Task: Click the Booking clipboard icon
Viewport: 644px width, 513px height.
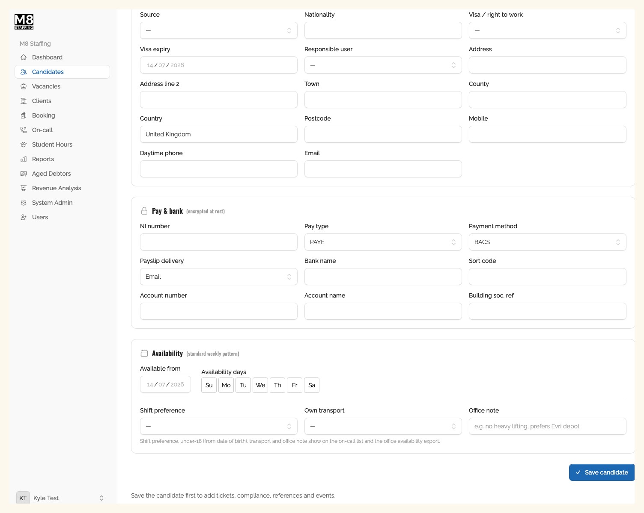Action: coord(24,115)
